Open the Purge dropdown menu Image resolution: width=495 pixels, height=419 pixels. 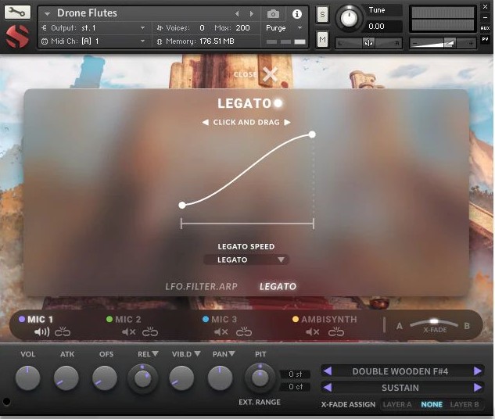click(300, 28)
